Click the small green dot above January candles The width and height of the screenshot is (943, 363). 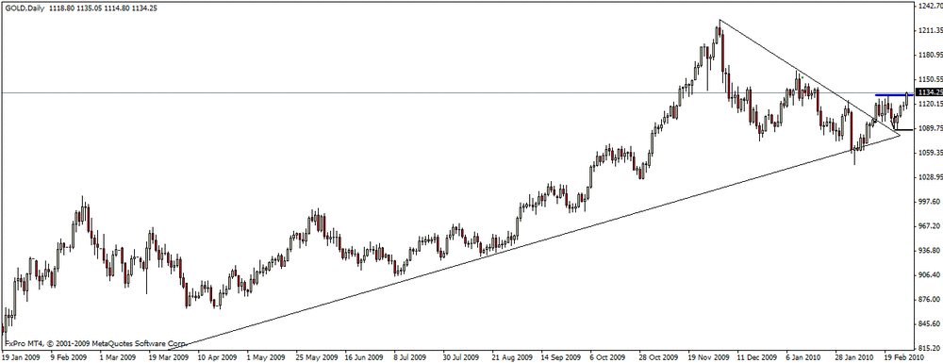coord(802,77)
